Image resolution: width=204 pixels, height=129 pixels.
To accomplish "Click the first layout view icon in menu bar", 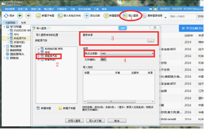I will point(151,9).
